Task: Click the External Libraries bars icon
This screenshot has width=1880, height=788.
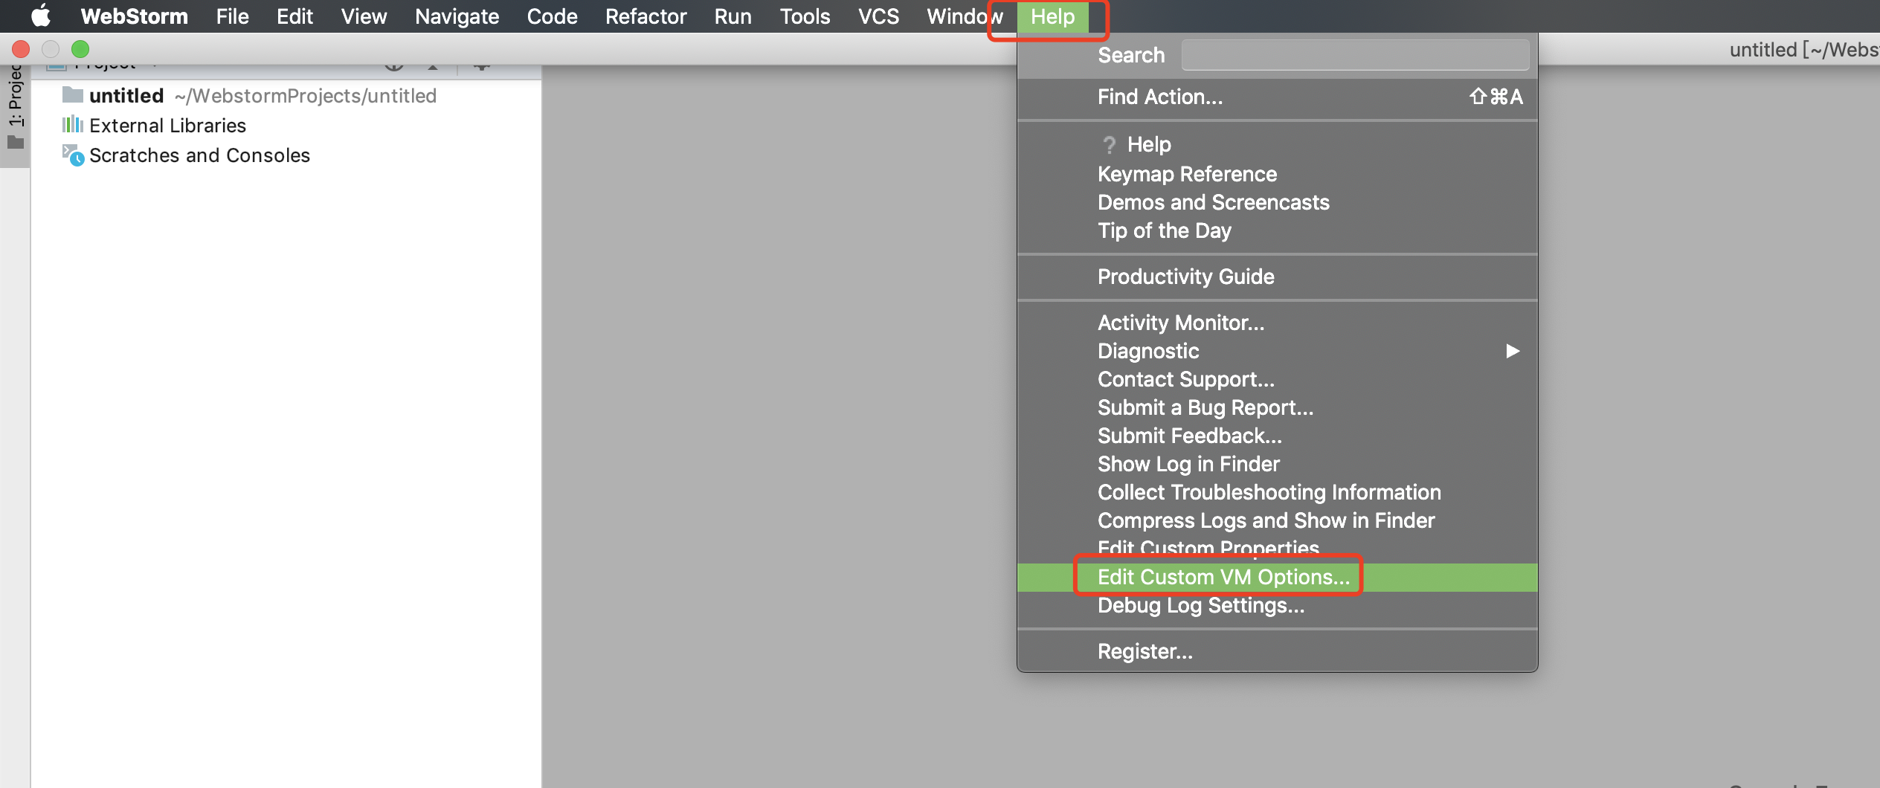Action: coord(72,124)
